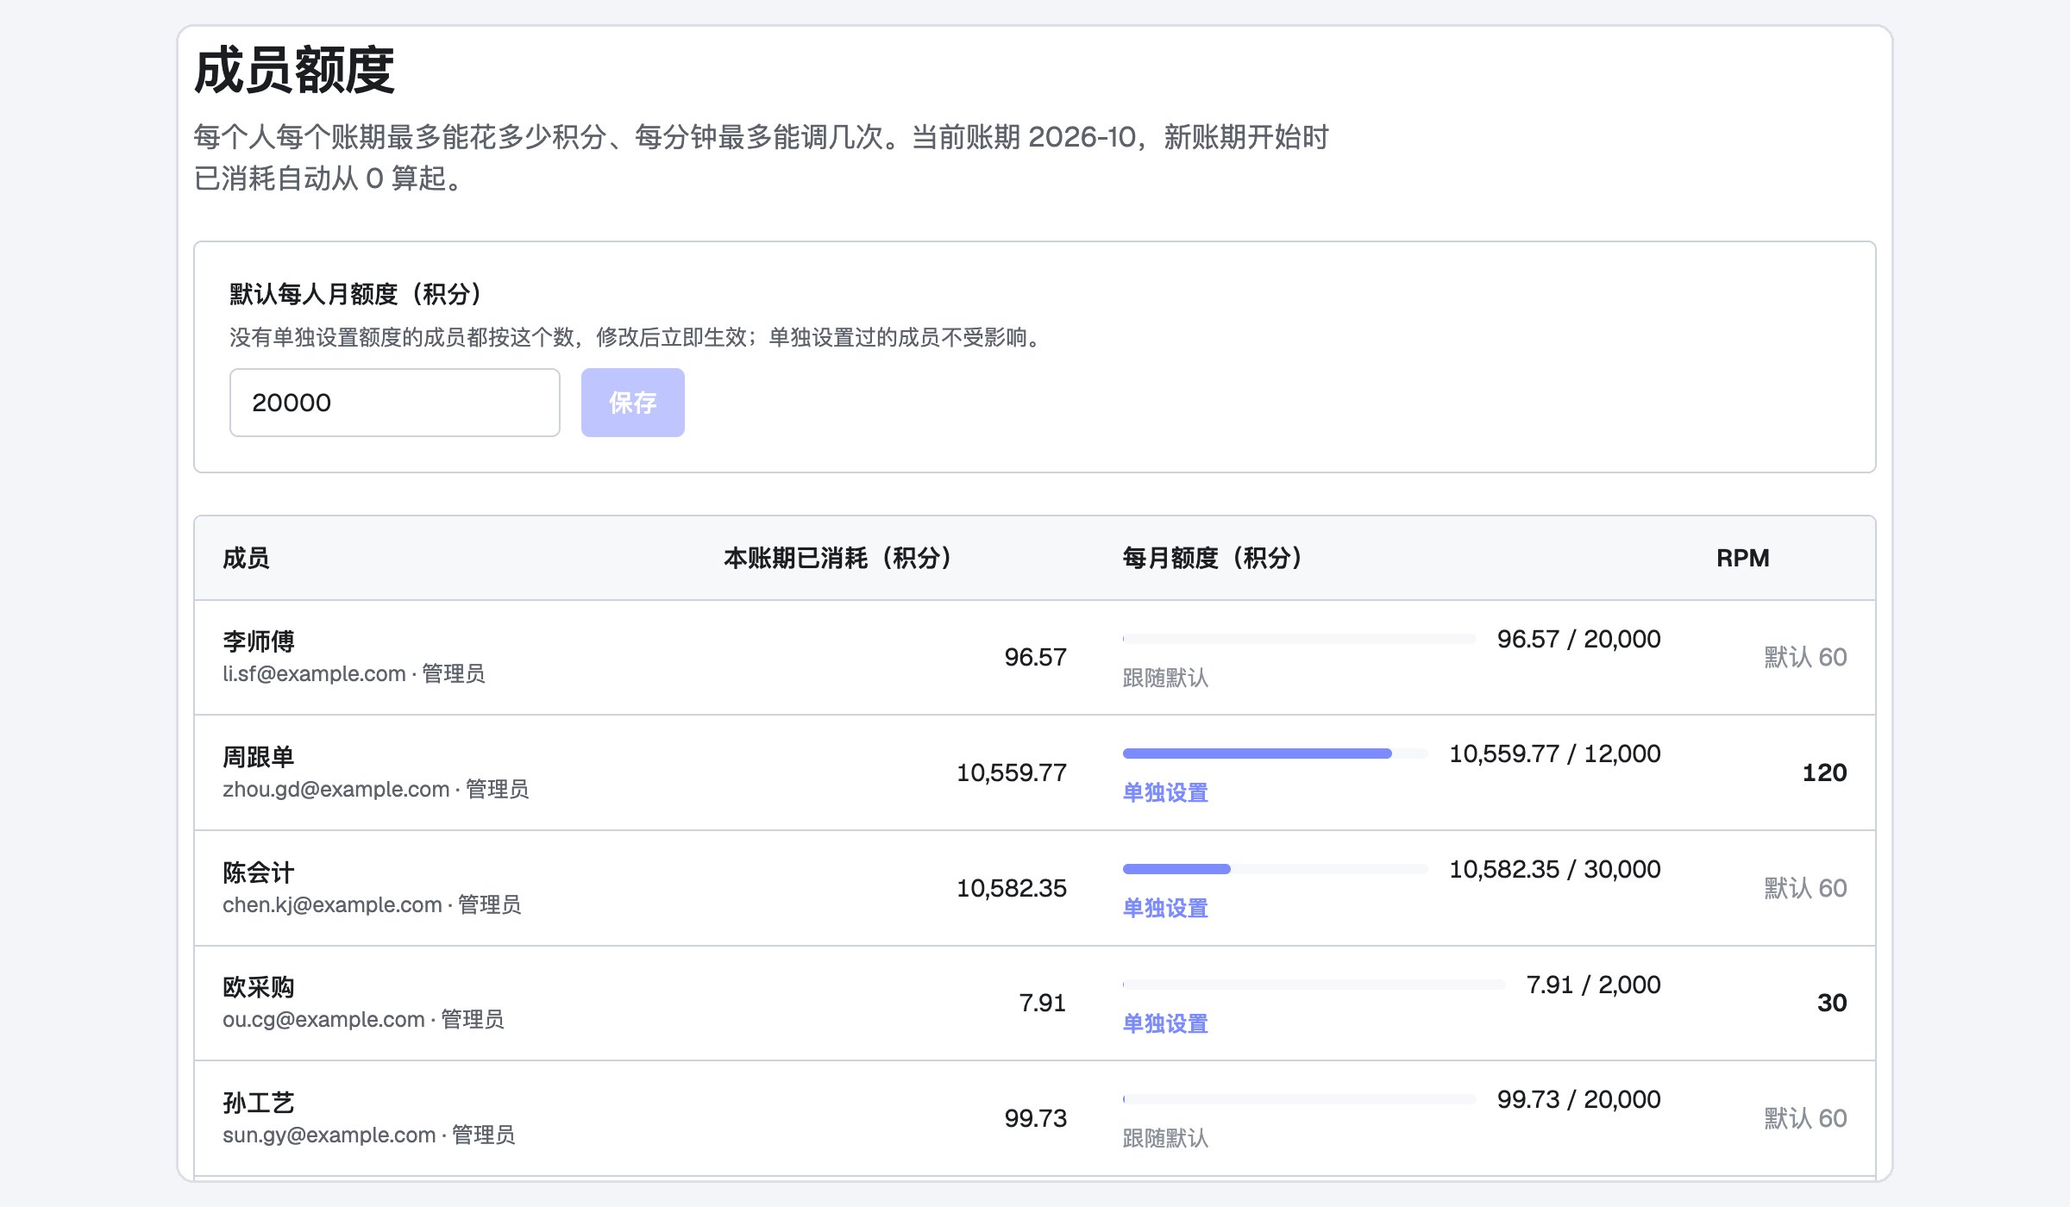Click 默认 60 RPM for 陈会计
The image size is (2070, 1207).
click(1805, 888)
